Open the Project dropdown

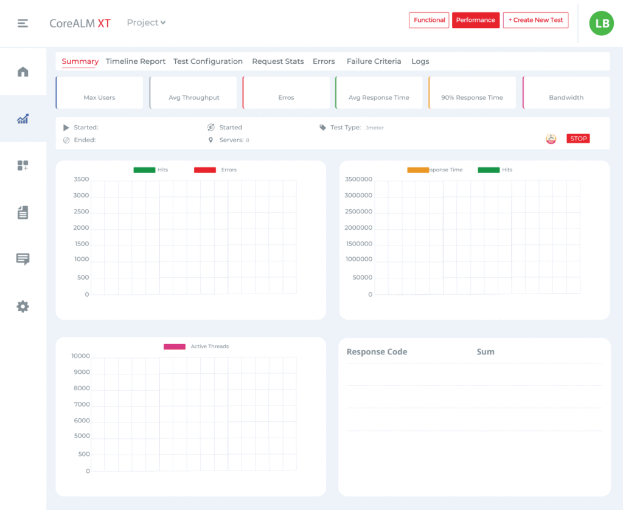click(146, 22)
